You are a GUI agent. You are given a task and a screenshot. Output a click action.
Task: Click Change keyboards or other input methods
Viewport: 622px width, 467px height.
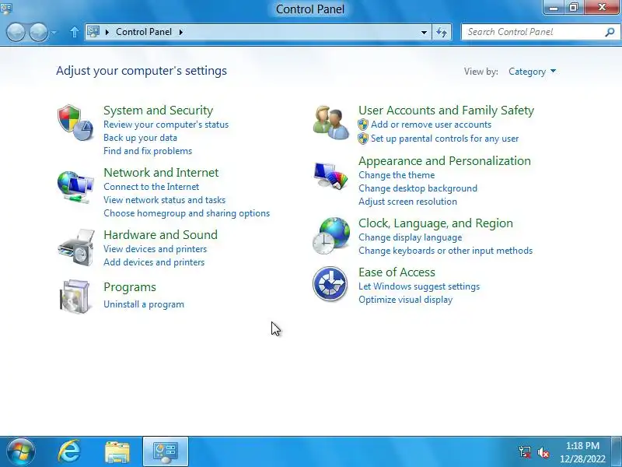pos(446,251)
